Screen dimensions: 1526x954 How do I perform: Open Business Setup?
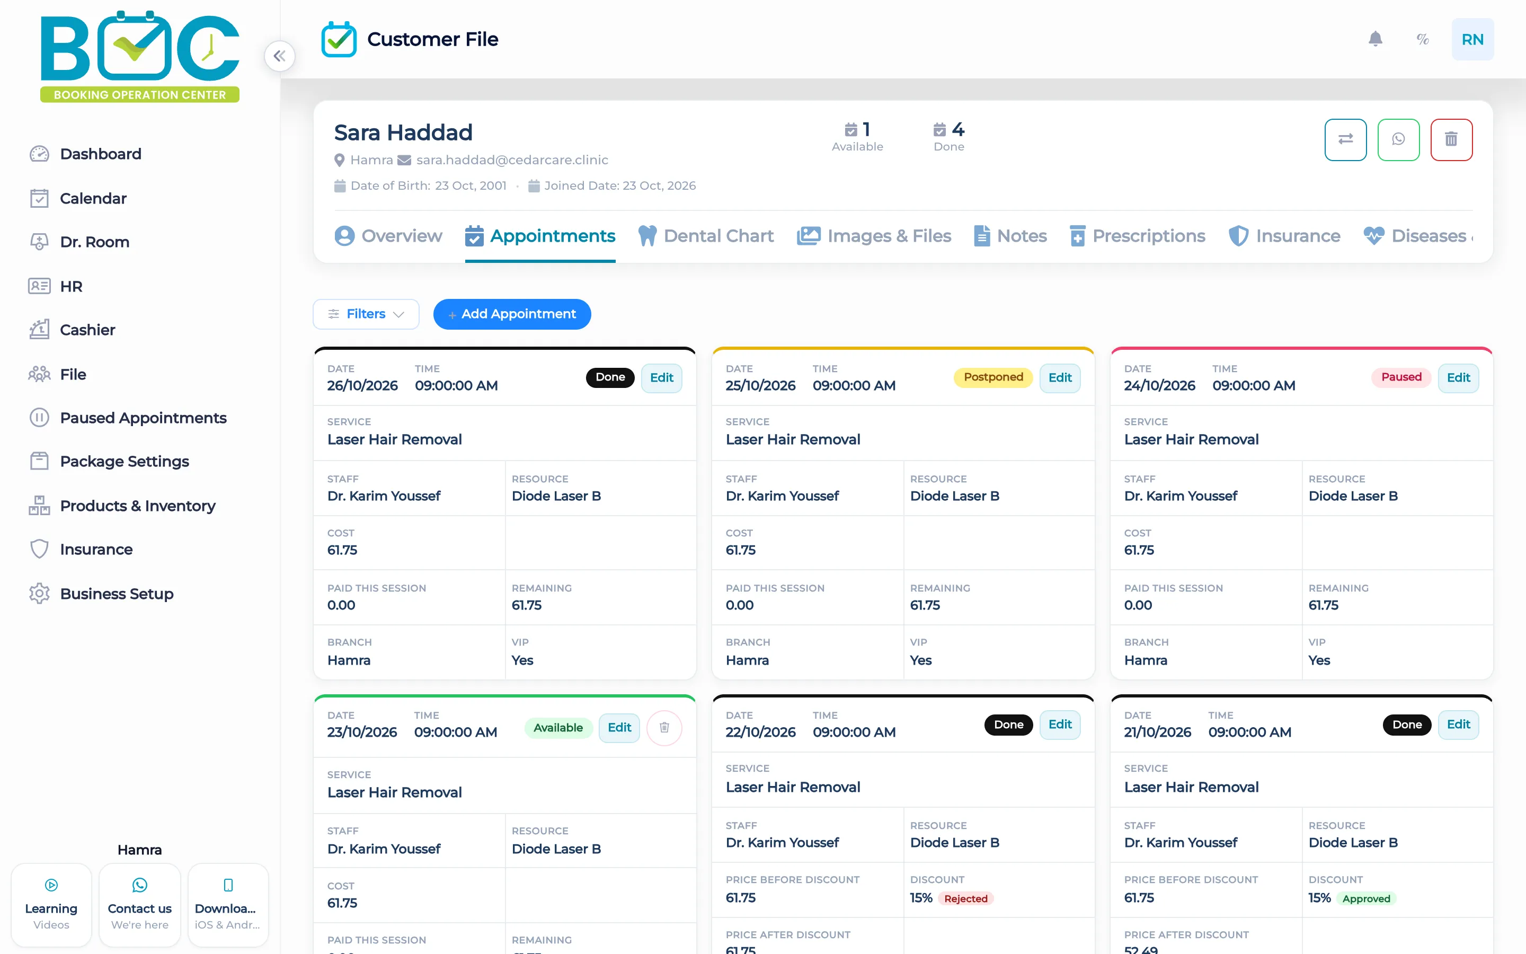(x=101, y=593)
